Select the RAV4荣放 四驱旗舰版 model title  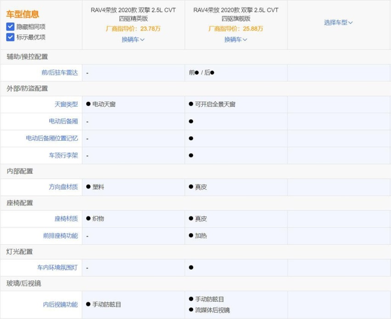235,14
